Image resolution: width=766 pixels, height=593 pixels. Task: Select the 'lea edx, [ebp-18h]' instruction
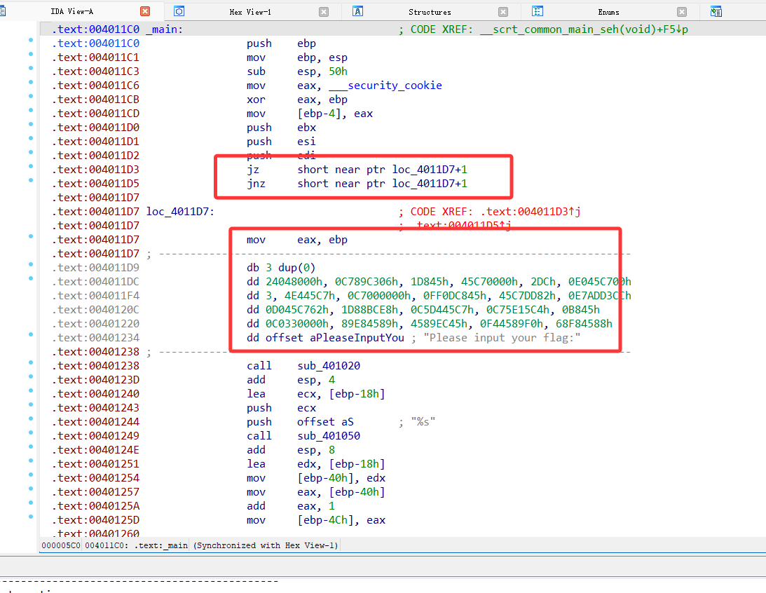coord(315,464)
